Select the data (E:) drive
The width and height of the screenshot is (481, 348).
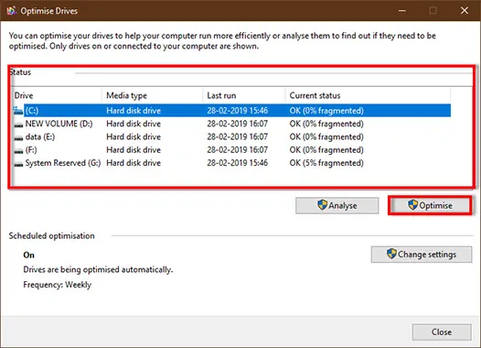[x=231, y=137]
